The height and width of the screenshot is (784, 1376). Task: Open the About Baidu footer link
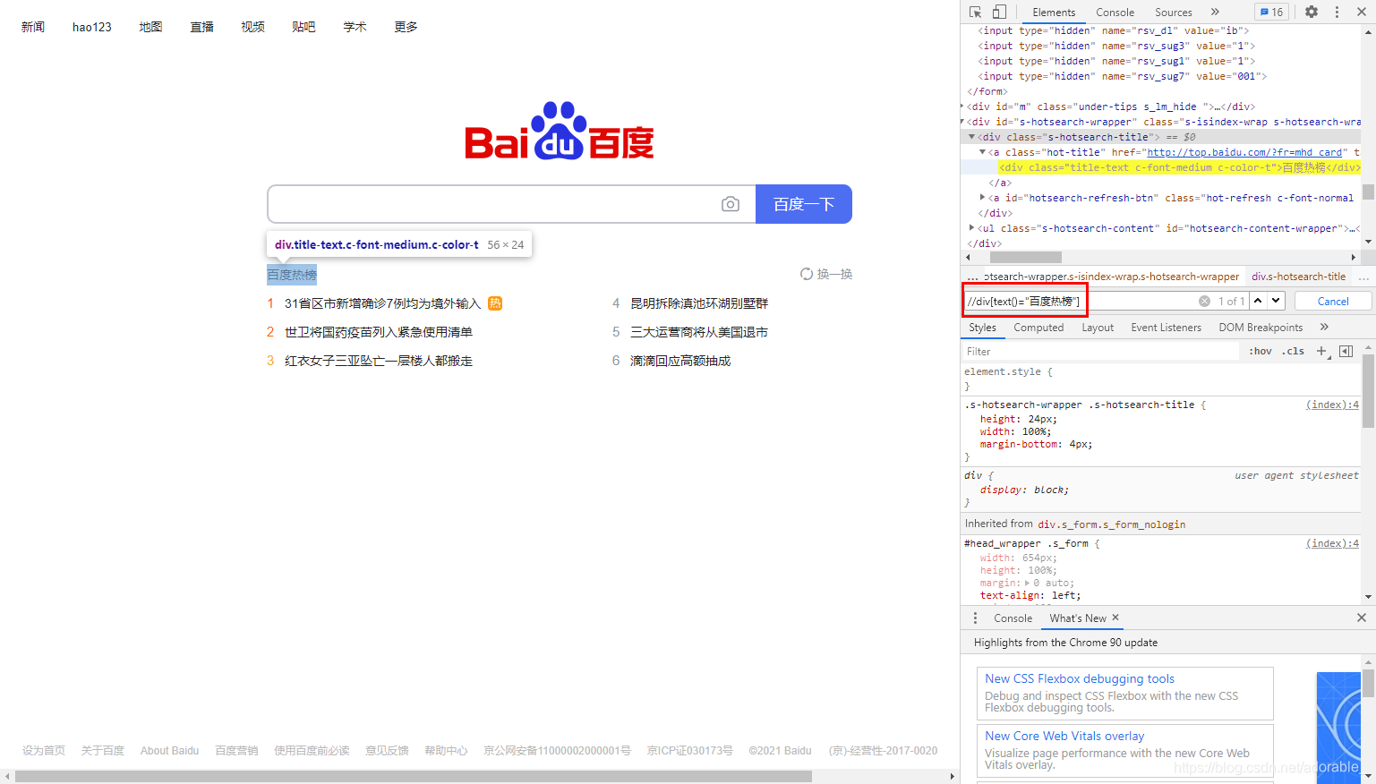pos(169,750)
